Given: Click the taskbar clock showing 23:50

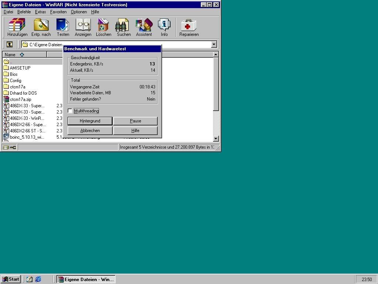Looking at the screenshot, I should pos(367,280).
